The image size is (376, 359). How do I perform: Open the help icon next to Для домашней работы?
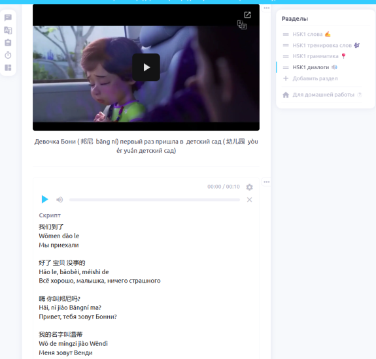coord(360,95)
